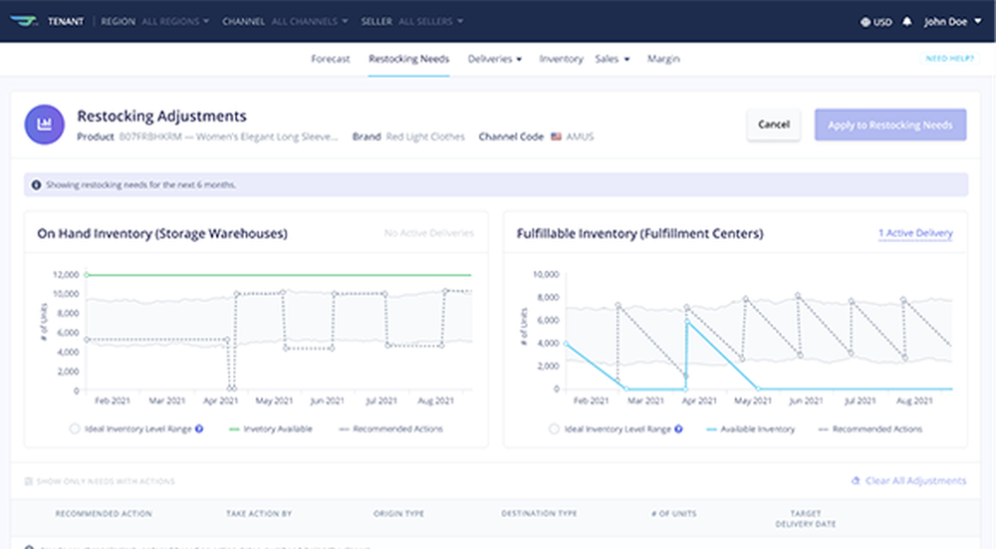This screenshot has width=996, height=549.
Task: Toggle Ideal Inventory Level Range on On Hand chart
Action: tap(75, 429)
